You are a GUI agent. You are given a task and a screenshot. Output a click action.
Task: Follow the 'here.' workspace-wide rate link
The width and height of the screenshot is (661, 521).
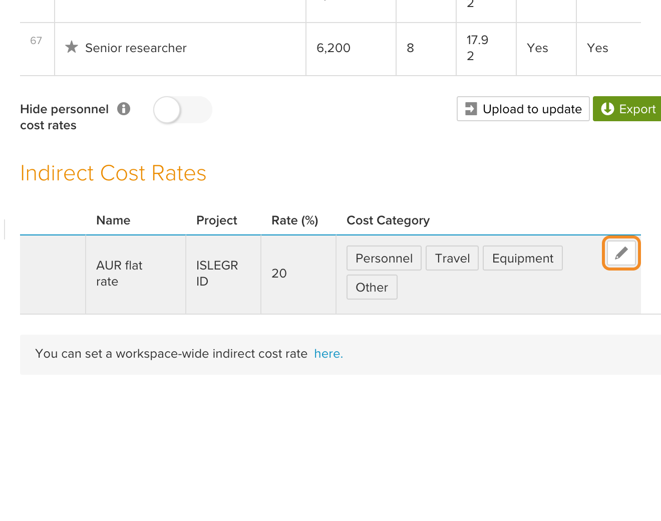click(328, 354)
